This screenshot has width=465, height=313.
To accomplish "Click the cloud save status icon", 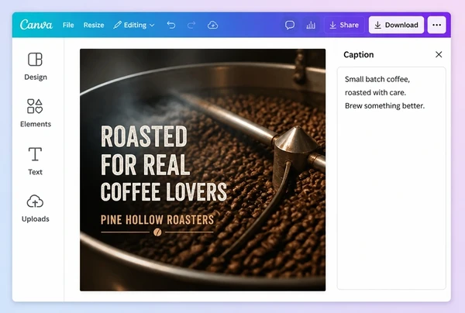I will (x=212, y=25).
